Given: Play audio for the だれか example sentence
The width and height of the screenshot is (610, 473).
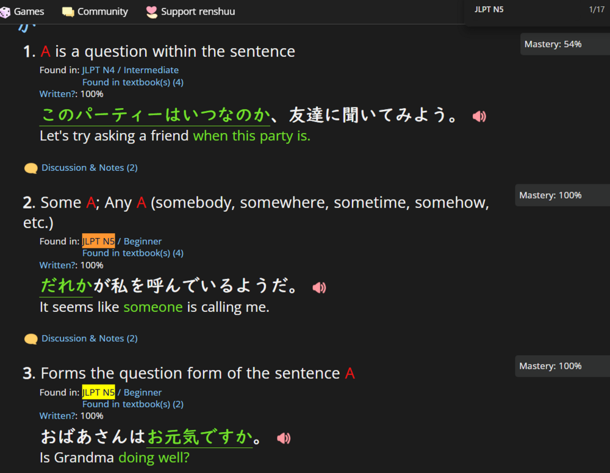Looking at the screenshot, I should tap(319, 287).
